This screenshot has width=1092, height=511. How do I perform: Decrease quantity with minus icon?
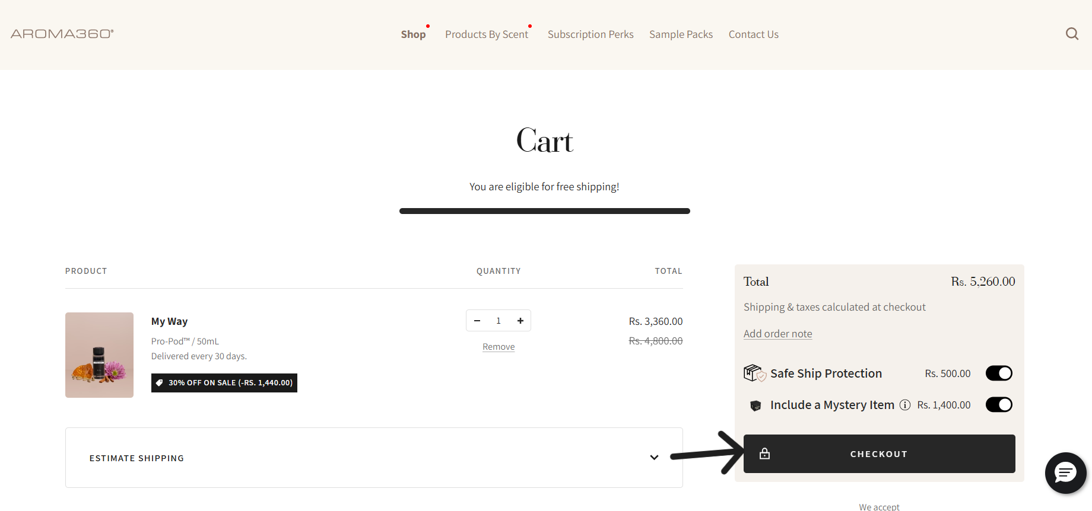(477, 321)
